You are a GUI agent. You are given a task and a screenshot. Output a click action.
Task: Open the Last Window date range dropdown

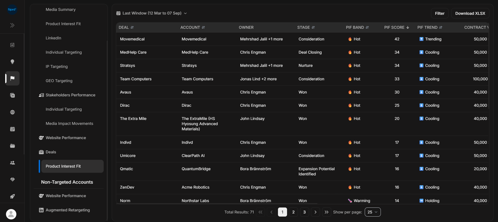152,13
